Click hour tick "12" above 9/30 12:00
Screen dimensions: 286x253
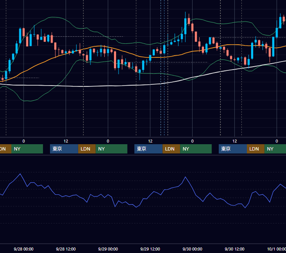(235, 141)
